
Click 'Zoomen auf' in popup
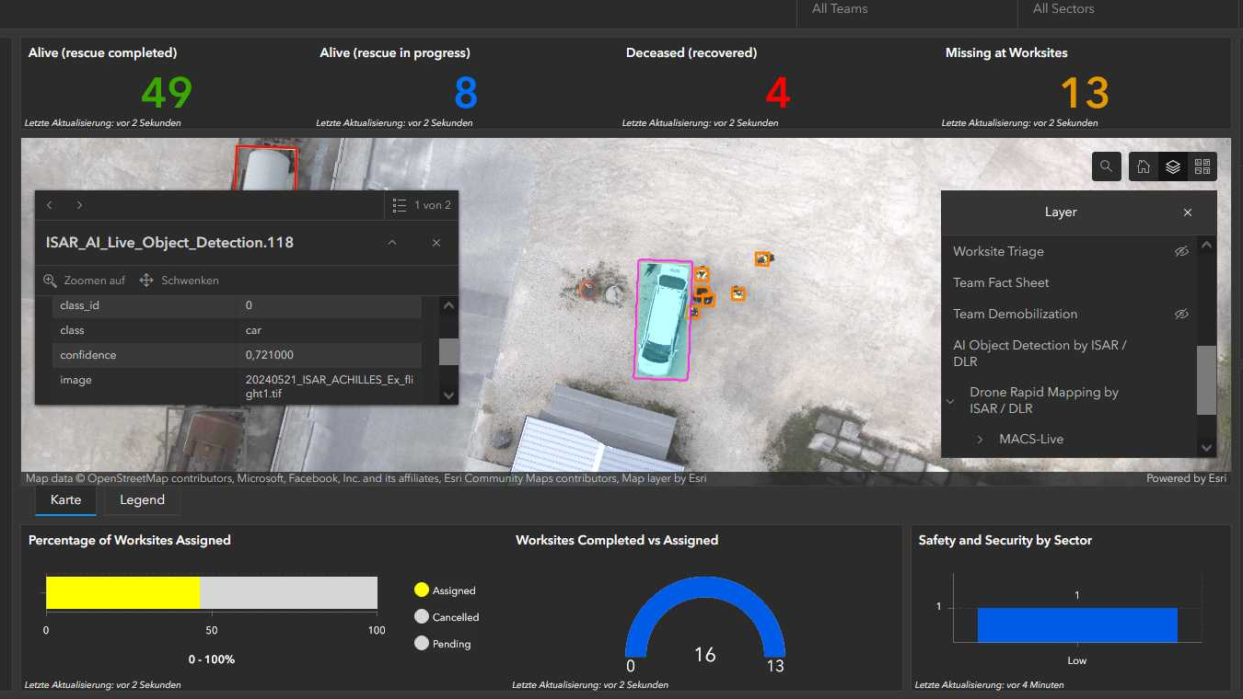point(85,281)
